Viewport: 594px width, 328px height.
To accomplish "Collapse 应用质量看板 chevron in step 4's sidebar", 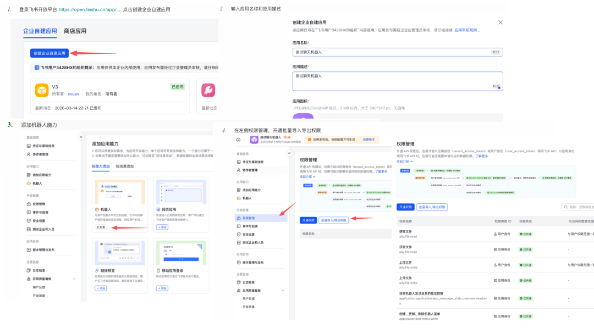I will (x=283, y=291).
